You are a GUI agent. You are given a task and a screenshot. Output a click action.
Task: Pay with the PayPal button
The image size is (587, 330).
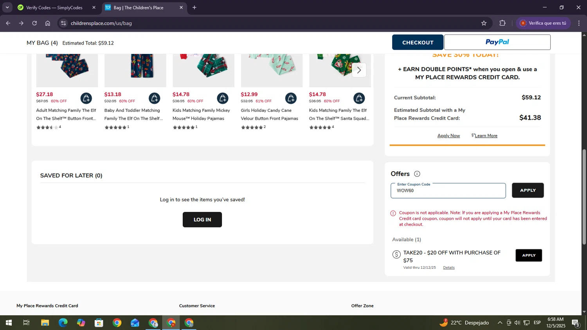click(x=497, y=42)
